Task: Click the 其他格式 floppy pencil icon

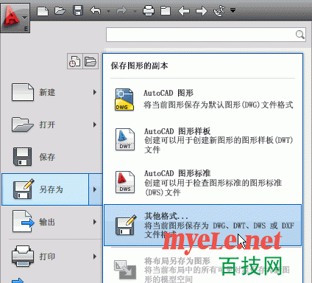Action: tap(126, 225)
